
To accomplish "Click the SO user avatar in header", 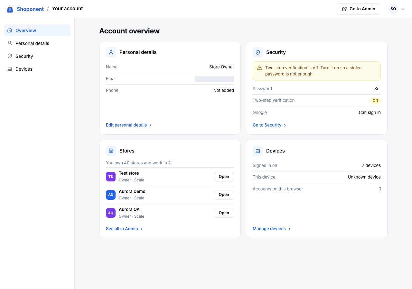I will tap(393, 9).
